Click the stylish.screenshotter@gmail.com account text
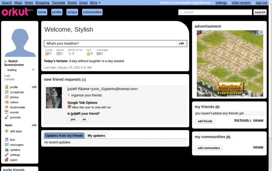The image size is (272, 171). point(185,3)
